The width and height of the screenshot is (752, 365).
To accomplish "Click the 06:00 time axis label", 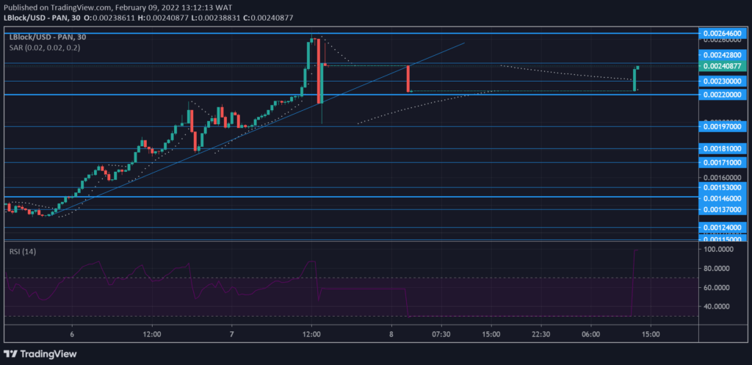I will (590, 334).
